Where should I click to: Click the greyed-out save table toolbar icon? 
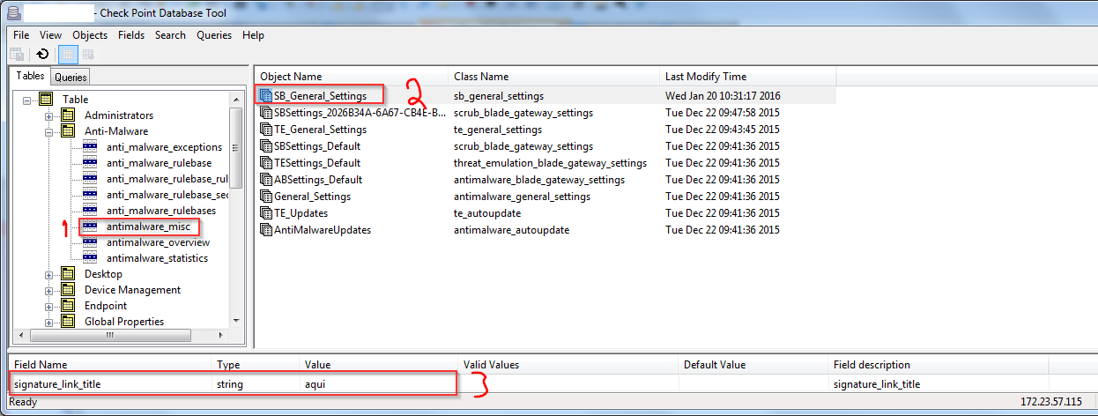point(17,55)
